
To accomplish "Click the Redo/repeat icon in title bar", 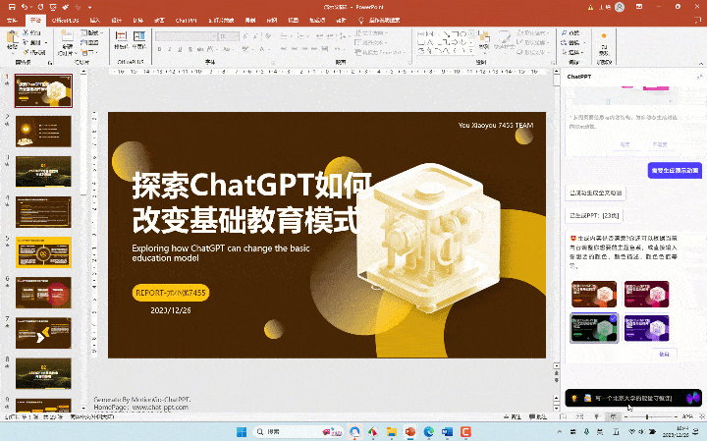I will point(40,7).
